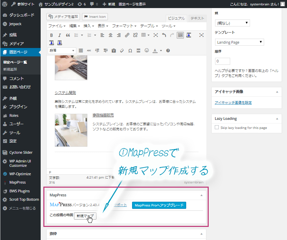Insert a blockquote with the quote icon
287x240 pixels.
[x=68, y=35]
